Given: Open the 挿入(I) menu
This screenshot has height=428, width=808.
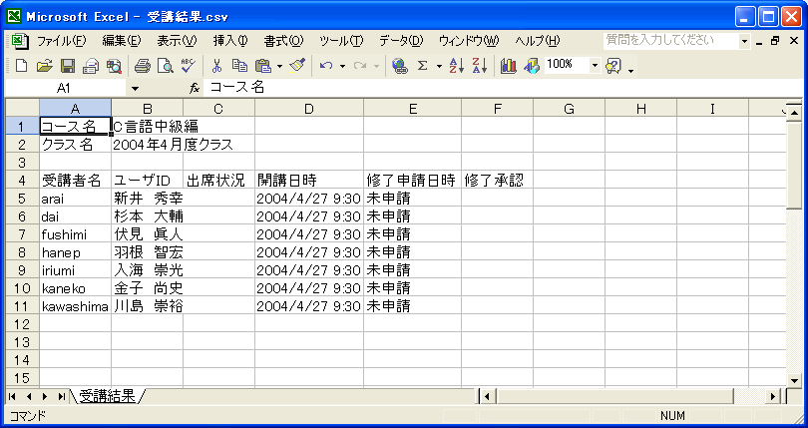Looking at the screenshot, I should (x=230, y=41).
